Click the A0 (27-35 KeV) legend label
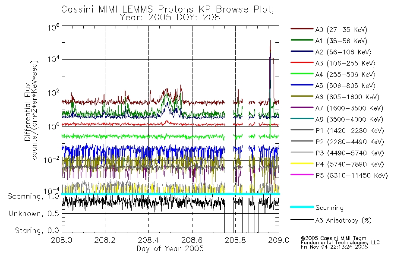The width and height of the screenshot is (410, 259). [x=341, y=29]
